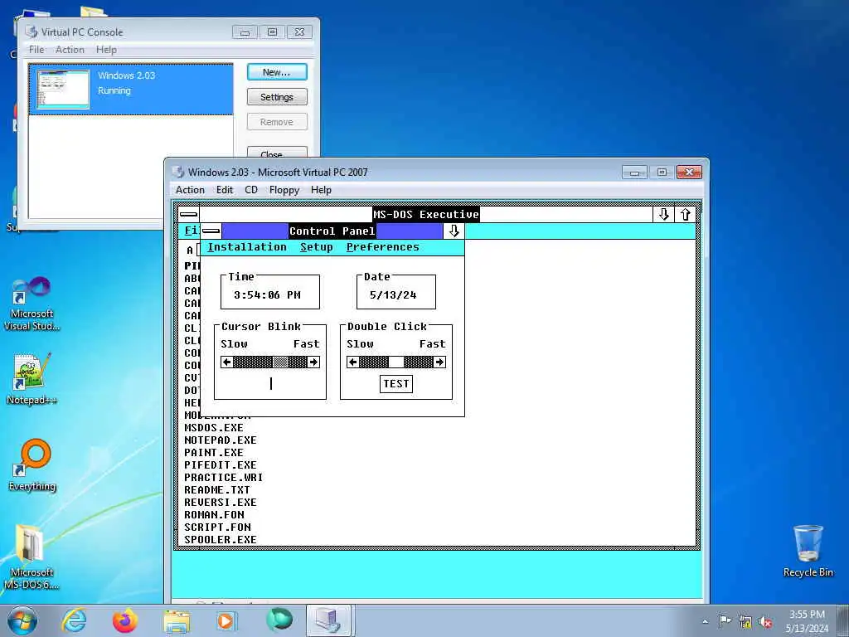849x637 pixels.
Task: Launch Internet Explorer from taskbar
Action: tap(74, 620)
